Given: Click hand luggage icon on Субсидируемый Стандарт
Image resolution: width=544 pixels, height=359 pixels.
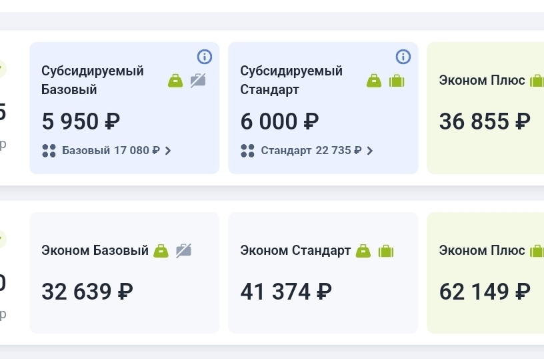Looking at the screenshot, I should [374, 81].
